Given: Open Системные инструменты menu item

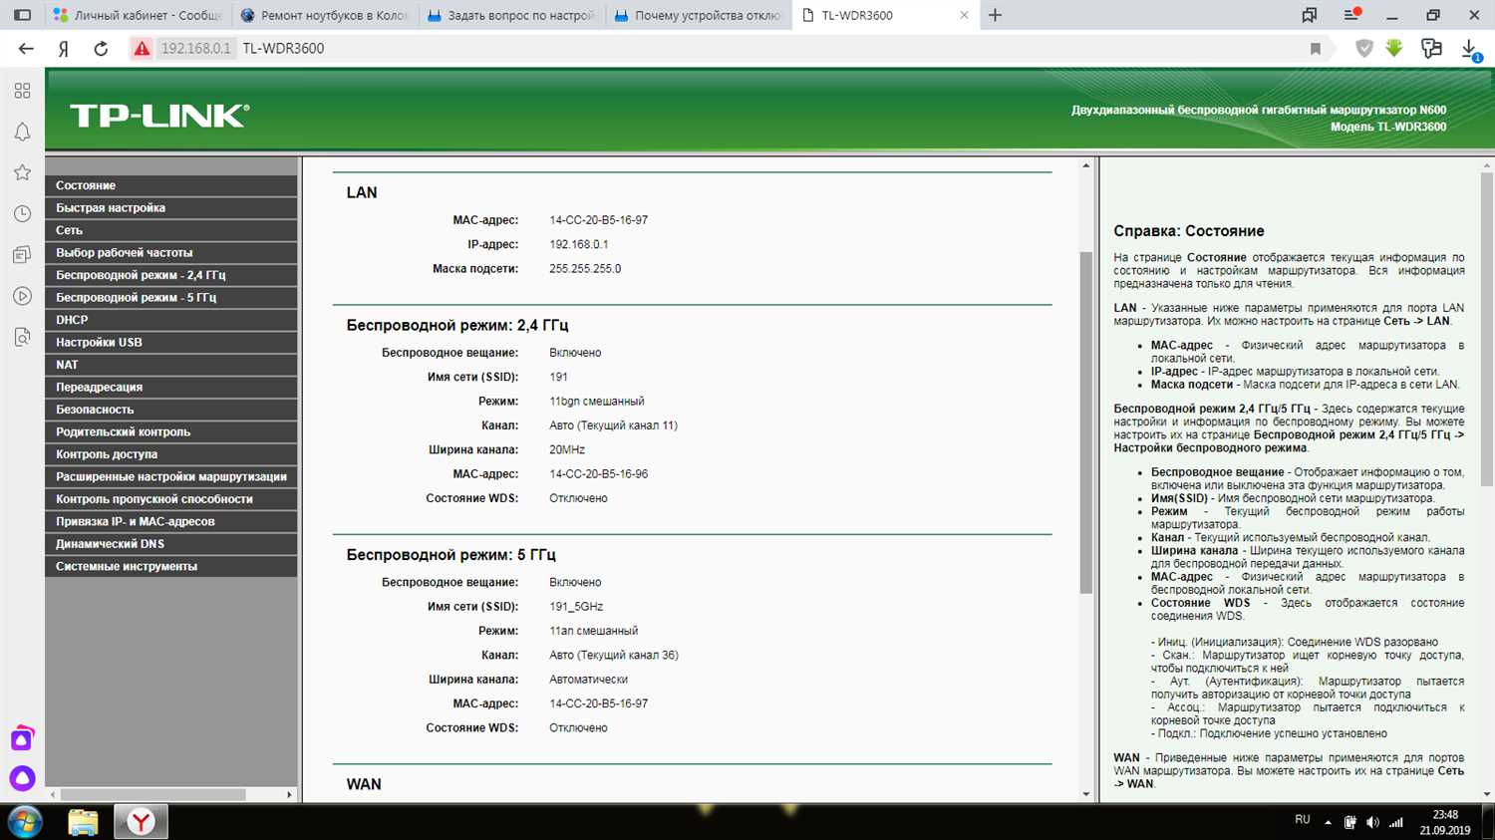Looking at the screenshot, I should 171,567.
